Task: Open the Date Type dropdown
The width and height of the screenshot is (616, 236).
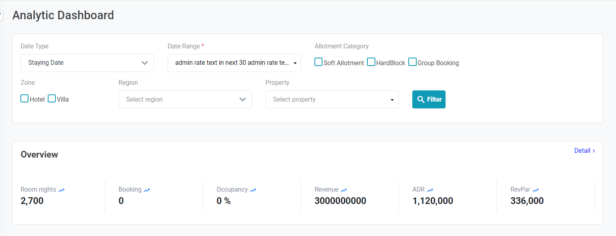Action: tap(87, 63)
